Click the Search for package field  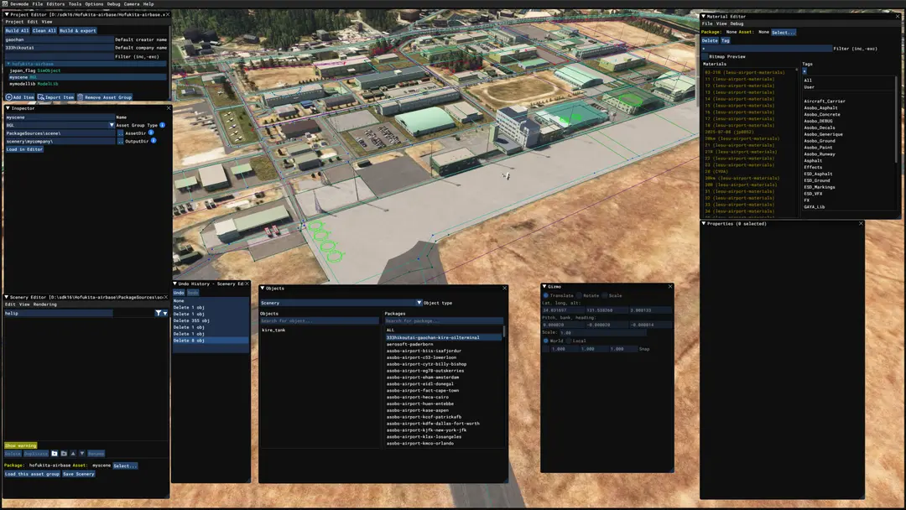pyautogui.click(x=444, y=320)
